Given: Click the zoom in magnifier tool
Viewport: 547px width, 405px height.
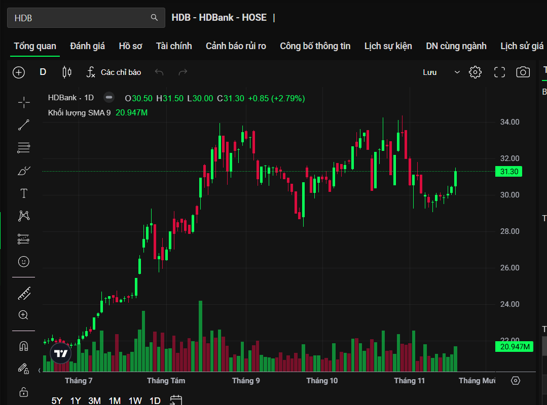Looking at the screenshot, I should (x=24, y=315).
